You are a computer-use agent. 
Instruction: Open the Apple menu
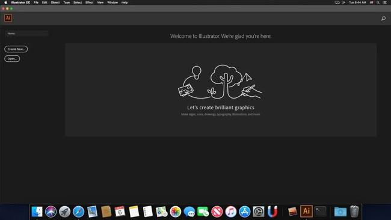[x=5, y=2]
